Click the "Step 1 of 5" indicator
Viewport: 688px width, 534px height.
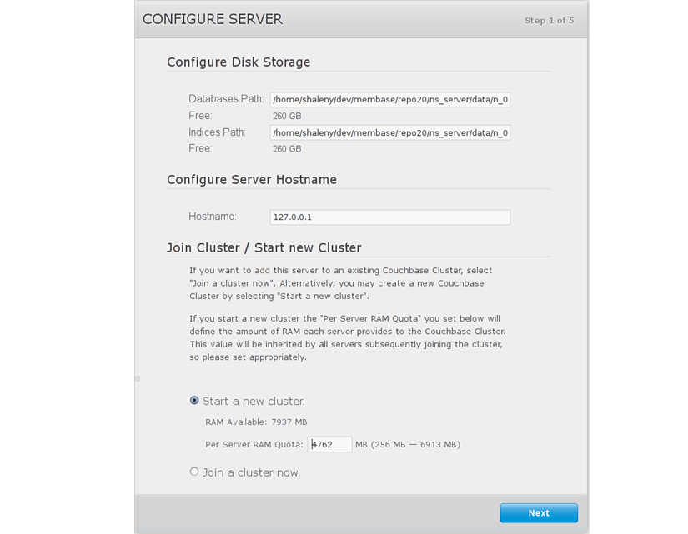(x=549, y=20)
